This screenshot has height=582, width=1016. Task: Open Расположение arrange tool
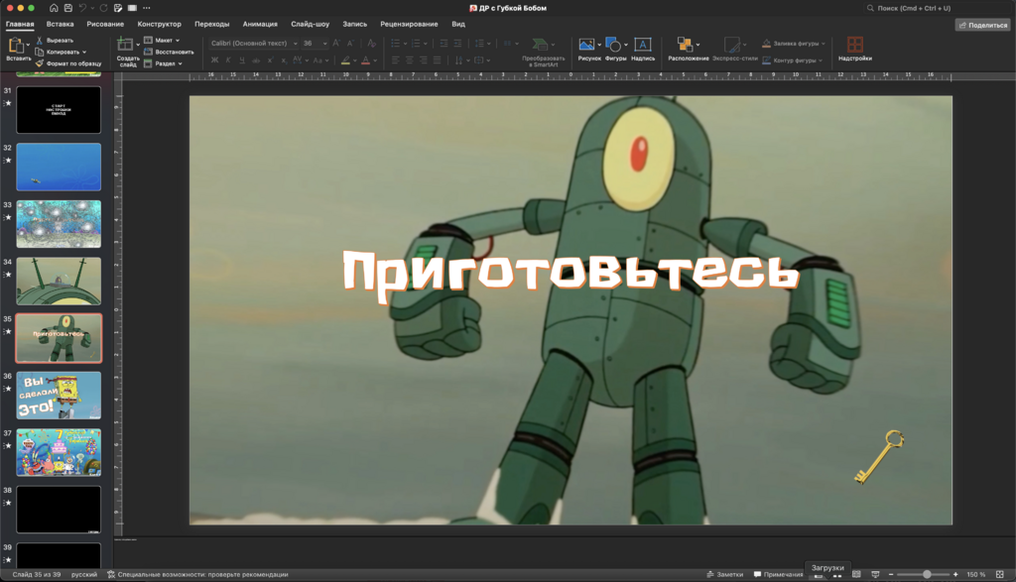(685, 44)
